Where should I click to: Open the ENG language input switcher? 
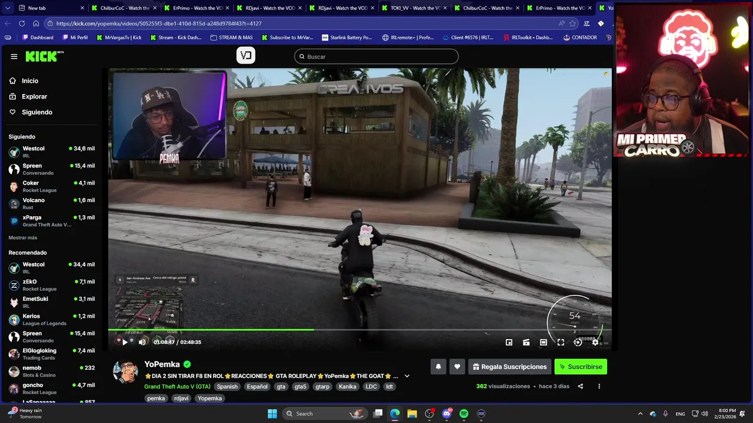[x=680, y=414]
